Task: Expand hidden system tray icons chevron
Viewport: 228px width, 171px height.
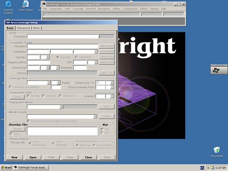Action: coord(208,168)
